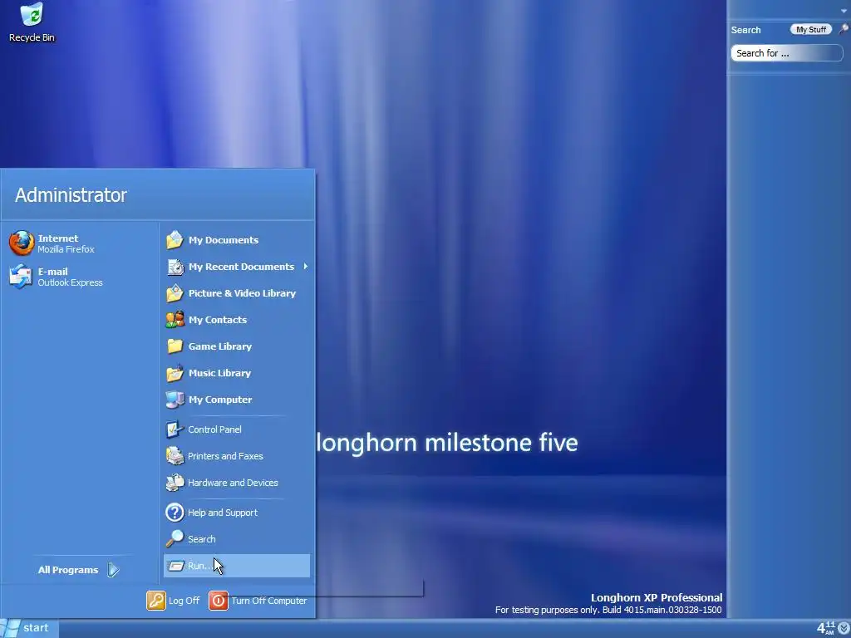The width and height of the screenshot is (851, 638).
Task: Open All Programs label
Action: pos(68,570)
